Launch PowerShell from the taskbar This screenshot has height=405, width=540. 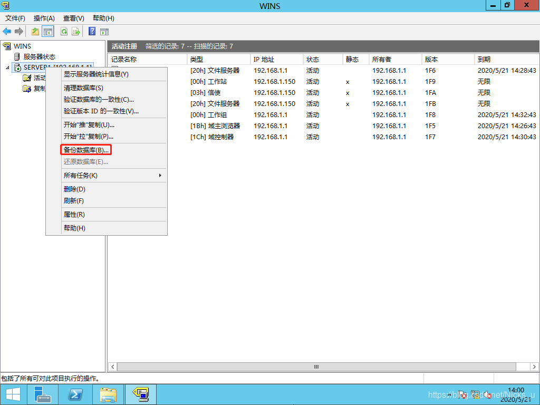click(75, 394)
